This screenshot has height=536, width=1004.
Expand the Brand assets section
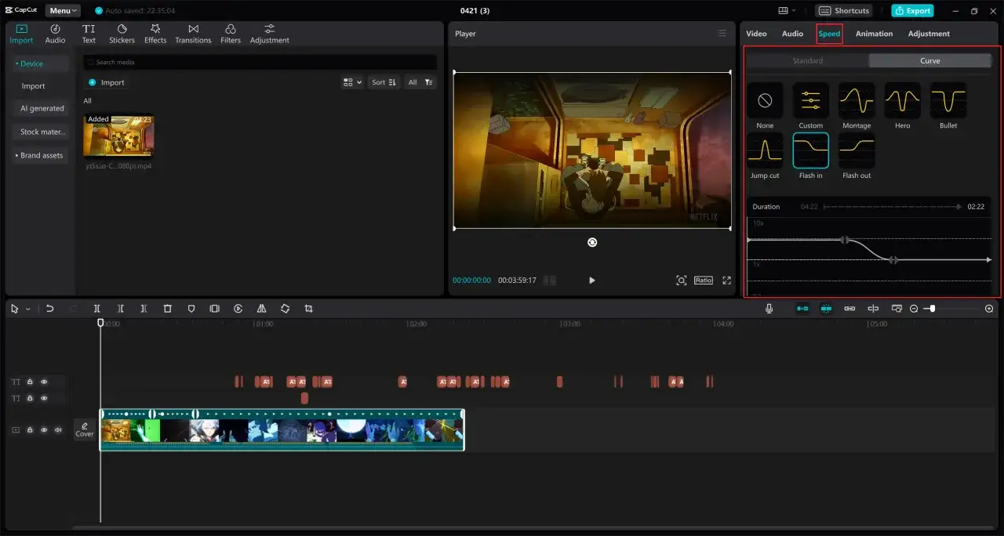(x=39, y=155)
